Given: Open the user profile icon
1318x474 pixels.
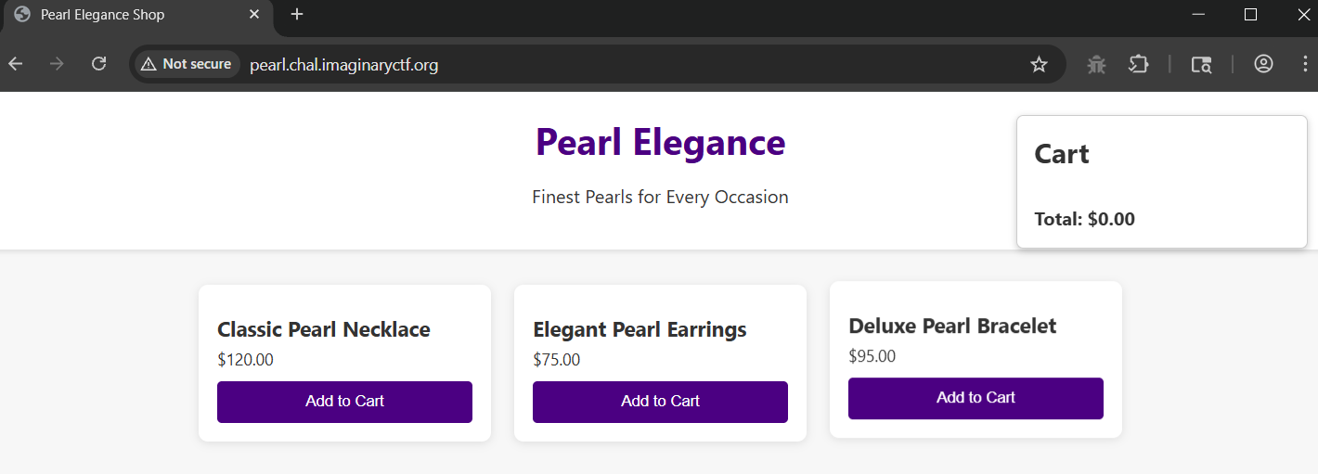Looking at the screenshot, I should [x=1263, y=64].
